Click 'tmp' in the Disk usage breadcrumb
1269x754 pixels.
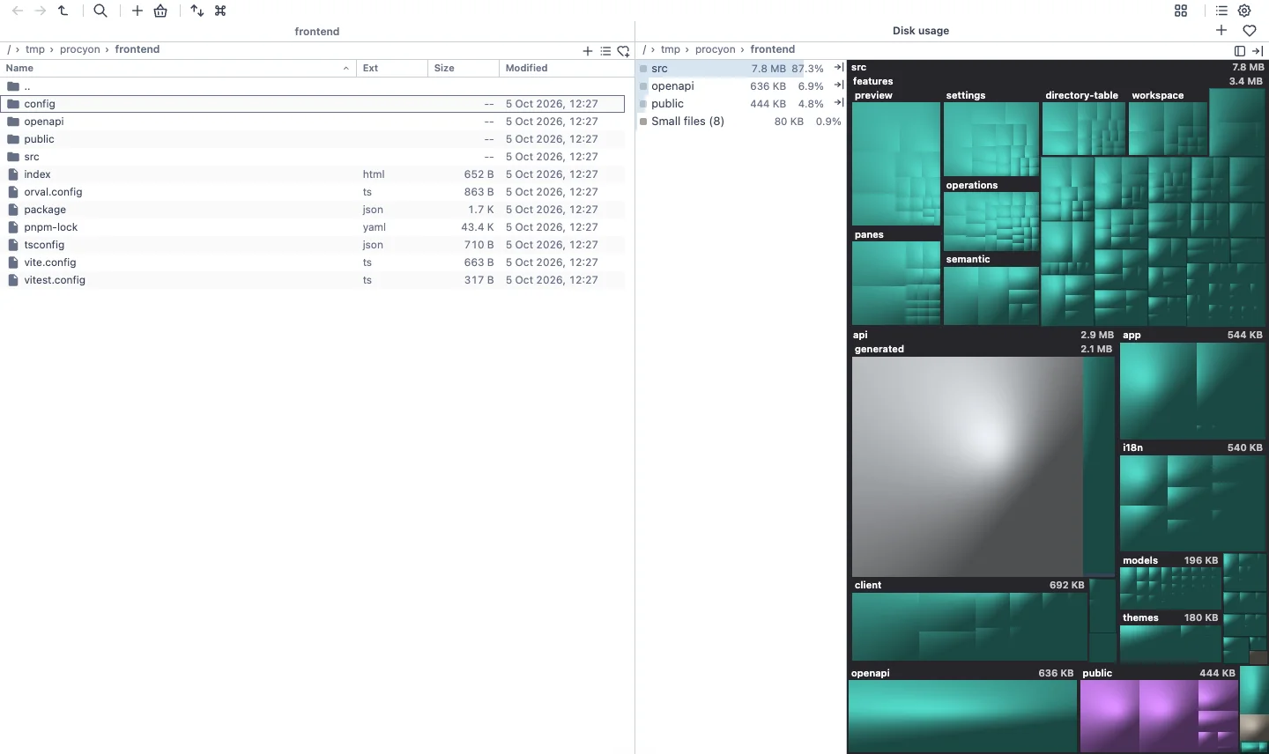tap(671, 49)
